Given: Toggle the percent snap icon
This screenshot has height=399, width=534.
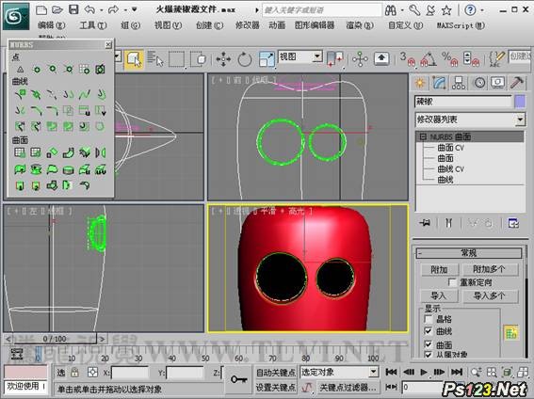Looking at the screenshot, I should point(450,59).
